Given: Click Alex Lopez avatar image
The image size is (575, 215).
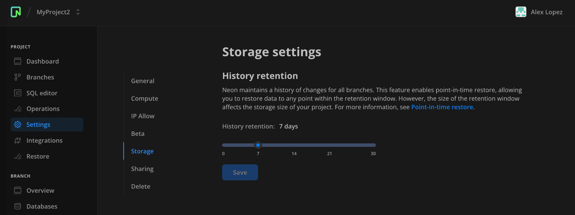Looking at the screenshot, I should point(520,12).
